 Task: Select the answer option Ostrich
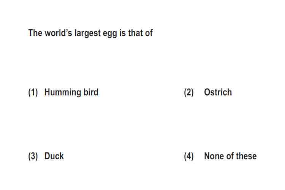point(218,92)
